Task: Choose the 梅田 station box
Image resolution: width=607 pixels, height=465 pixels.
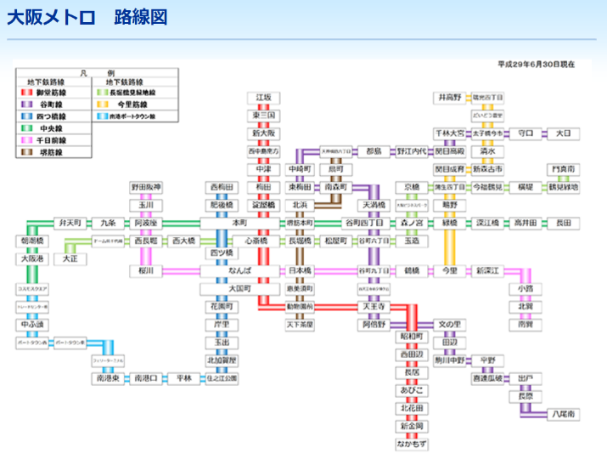Action: click(x=264, y=187)
